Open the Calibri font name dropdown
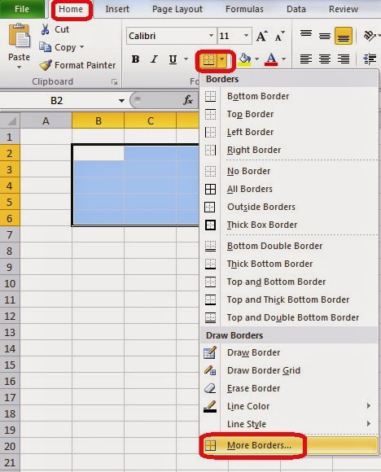381x472 pixels. coord(212,36)
